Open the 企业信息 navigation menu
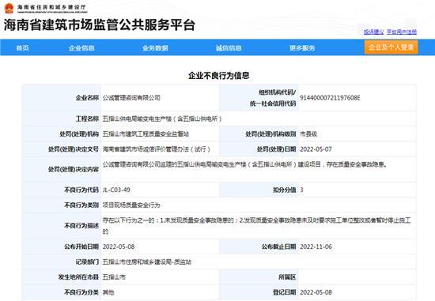The image size is (435, 301). pos(81,48)
